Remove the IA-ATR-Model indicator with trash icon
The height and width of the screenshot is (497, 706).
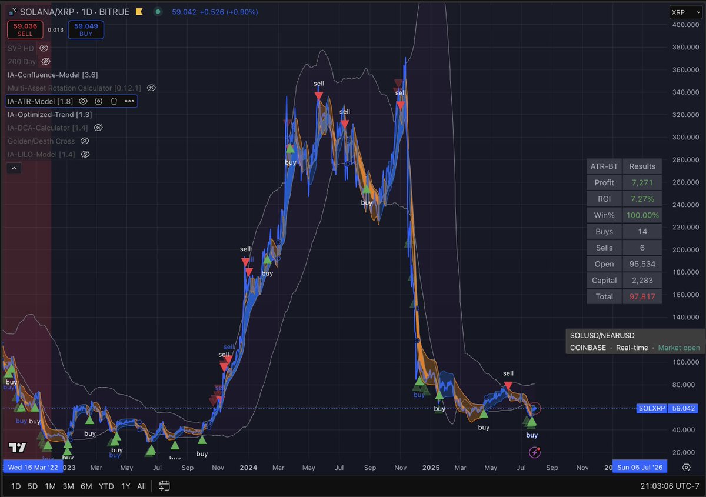pyautogui.click(x=114, y=101)
